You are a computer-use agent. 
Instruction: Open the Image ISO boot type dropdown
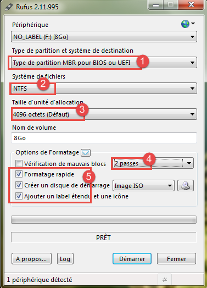point(143,186)
